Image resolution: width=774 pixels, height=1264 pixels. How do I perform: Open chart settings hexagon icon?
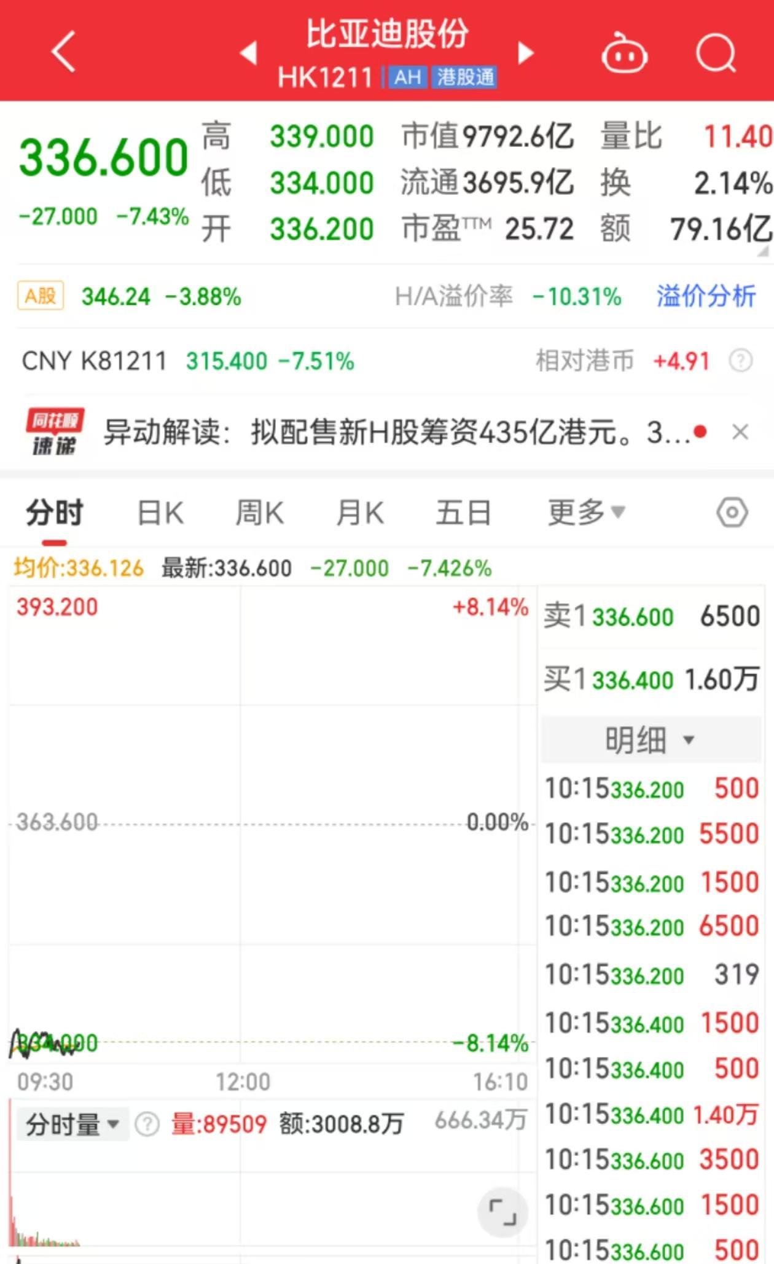tap(732, 512)
